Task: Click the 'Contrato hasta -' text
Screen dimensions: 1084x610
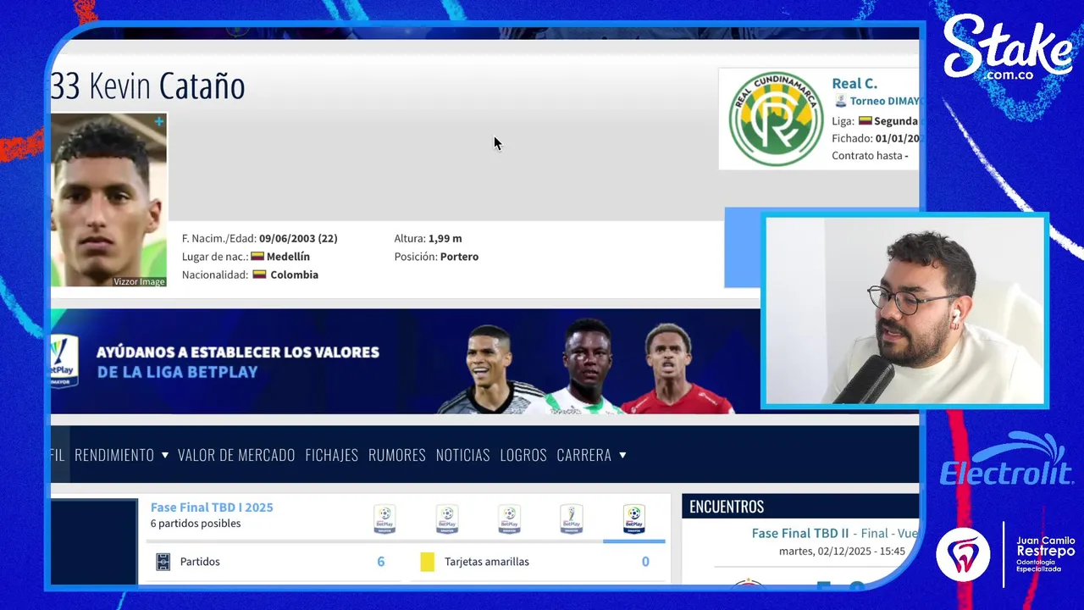Action: [x=870, y=156]
